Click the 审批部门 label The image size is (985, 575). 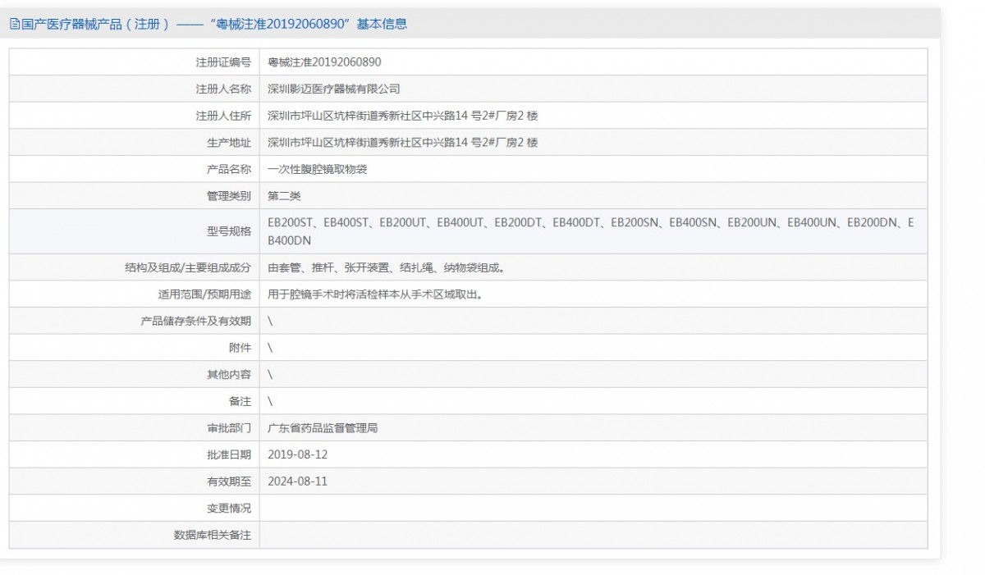tap(229, 427)
